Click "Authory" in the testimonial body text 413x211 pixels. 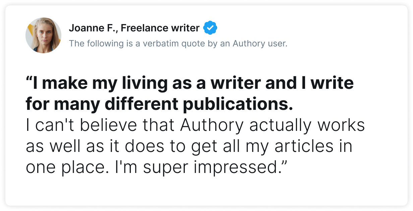coord(212,126)
